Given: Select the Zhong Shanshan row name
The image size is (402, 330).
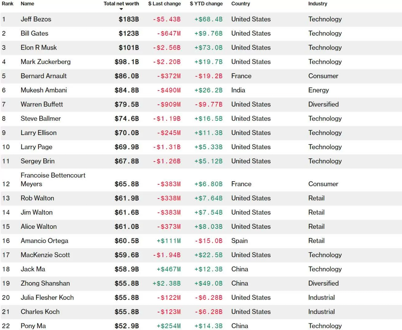Looking at the screenshot, I should tap(45, 283).
